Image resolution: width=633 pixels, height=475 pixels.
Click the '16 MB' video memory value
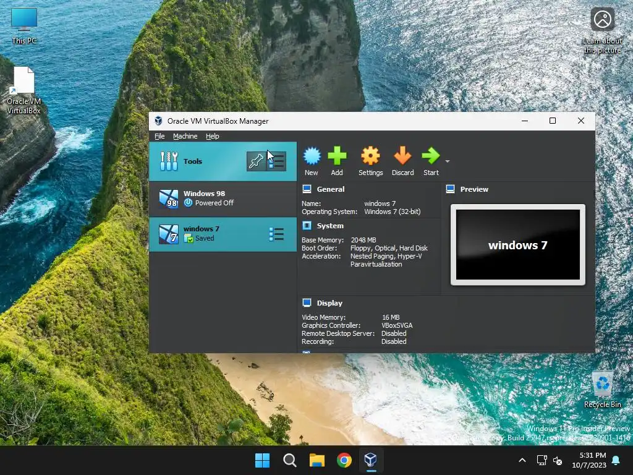(x=391, y=317)
